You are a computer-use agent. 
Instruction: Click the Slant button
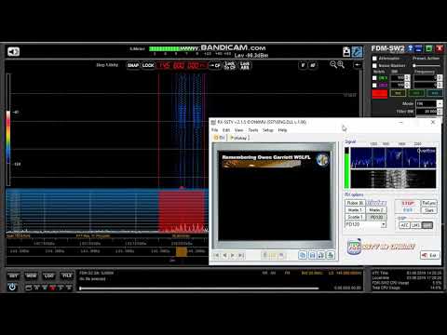tap(429, 210)
